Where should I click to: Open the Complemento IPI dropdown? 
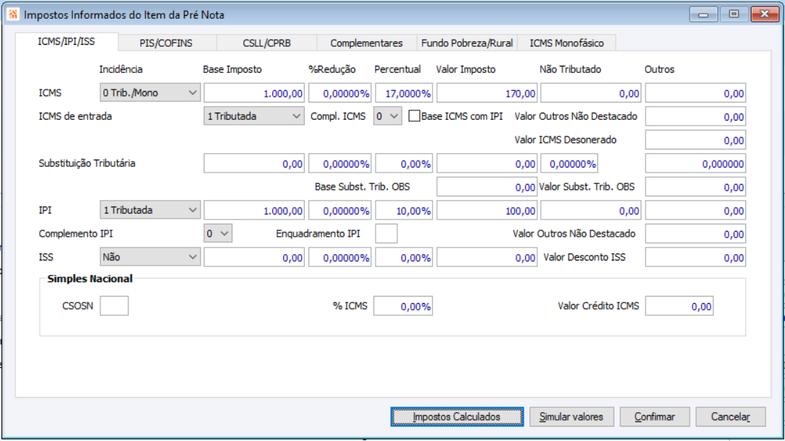point(218,234)
